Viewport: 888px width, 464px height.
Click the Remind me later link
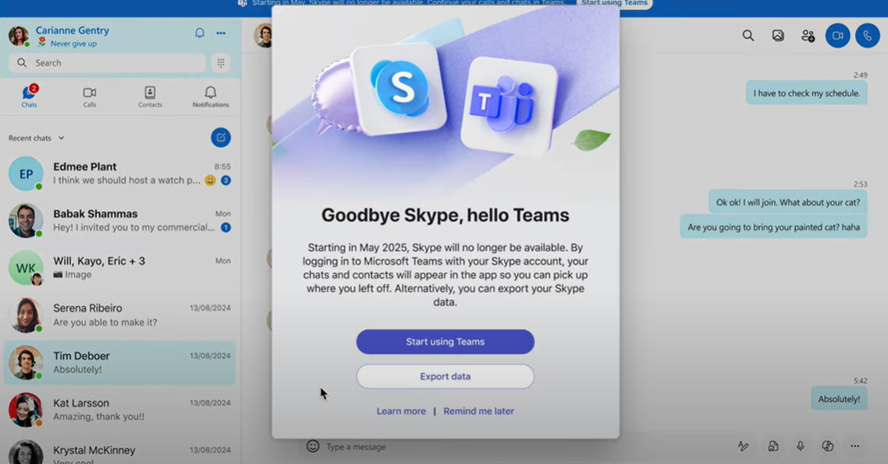(x=479, y=411)
